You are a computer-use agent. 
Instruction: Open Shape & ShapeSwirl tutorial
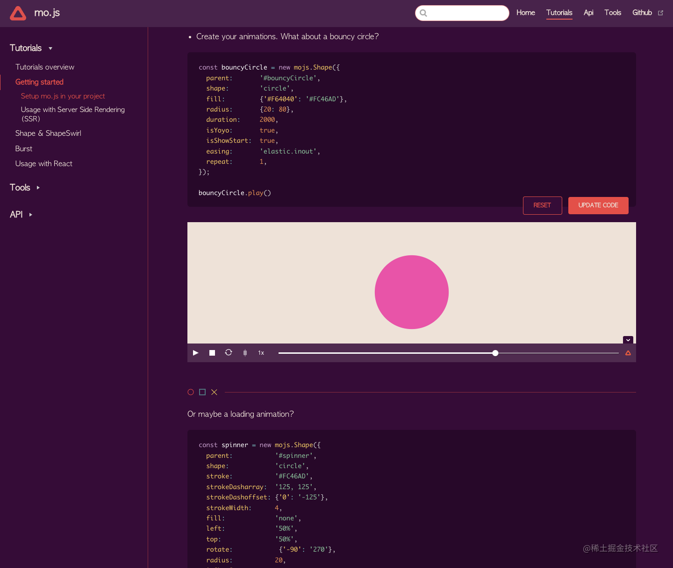tap(48, 133)
